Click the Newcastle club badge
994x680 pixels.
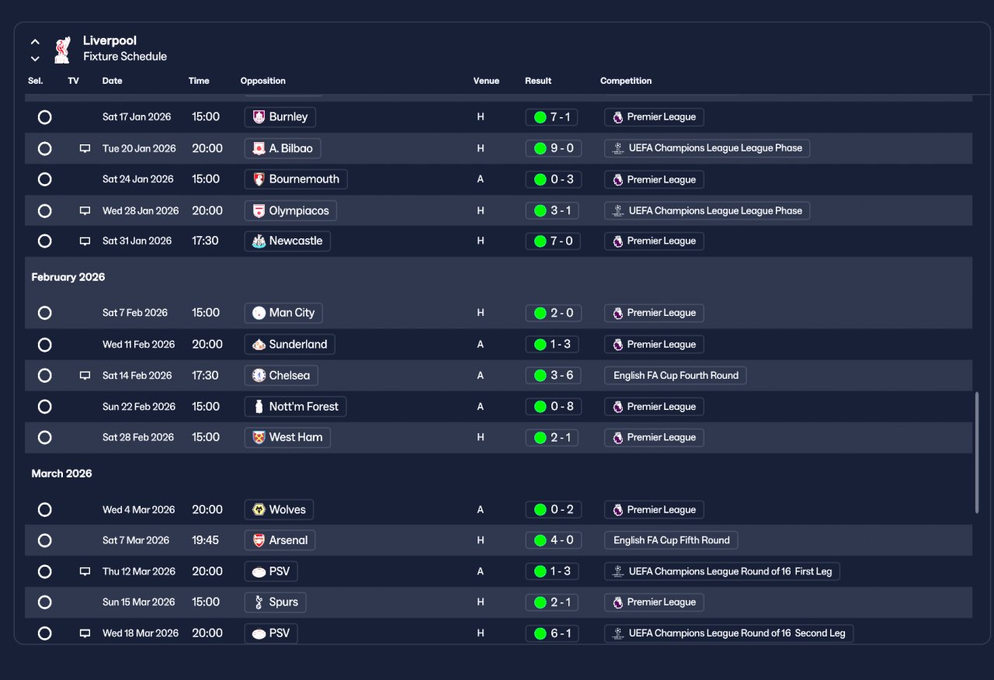coord(259,241)
